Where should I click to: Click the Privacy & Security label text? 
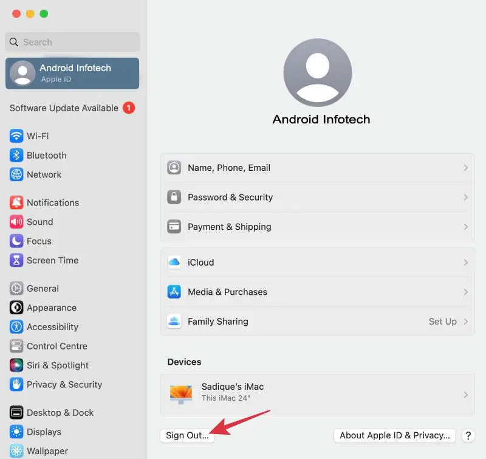(x=64, y=385)
